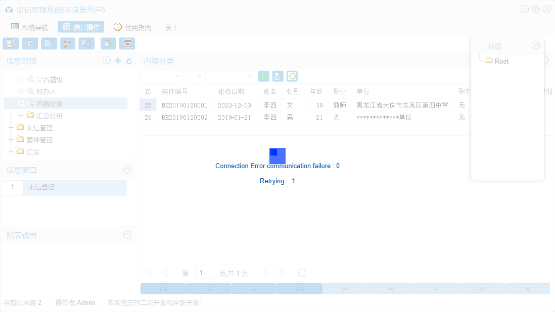Expand the 案件管理 tree branch
Image resolution: width=555 pixels, height=312 pixels.
point(11,140)
